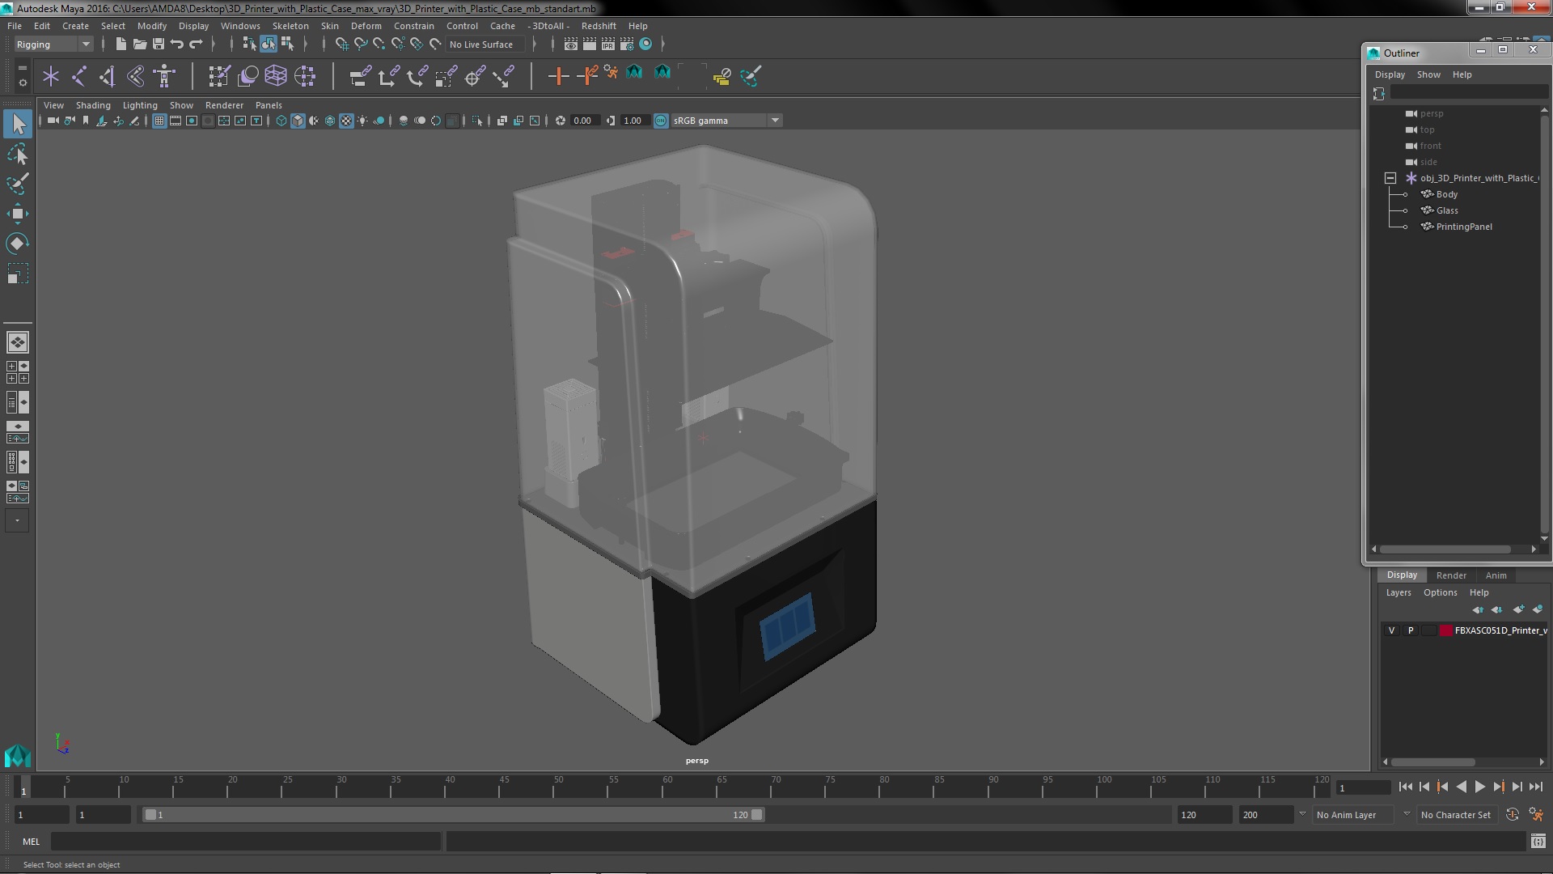
Task: Click the playback range slider bar
Action: point(453,815)
